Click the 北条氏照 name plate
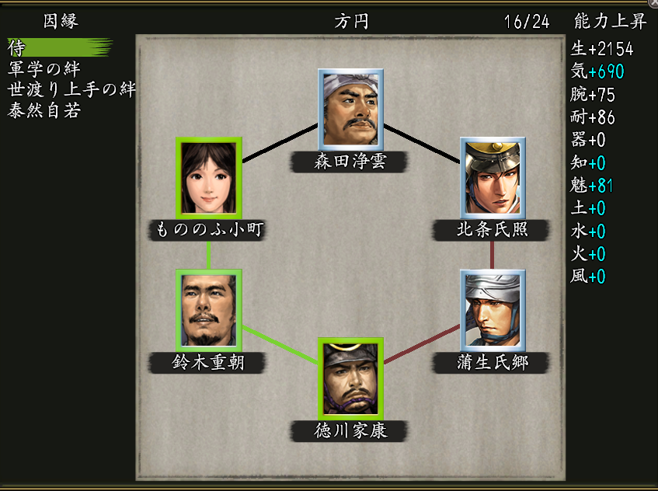 pyautogui.click(x=491, y=230)
